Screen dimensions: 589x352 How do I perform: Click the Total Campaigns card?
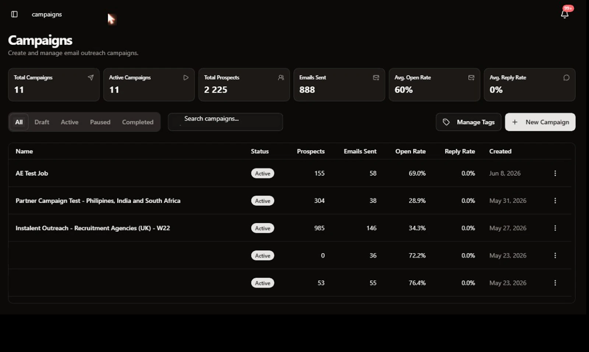pos(54,85)
